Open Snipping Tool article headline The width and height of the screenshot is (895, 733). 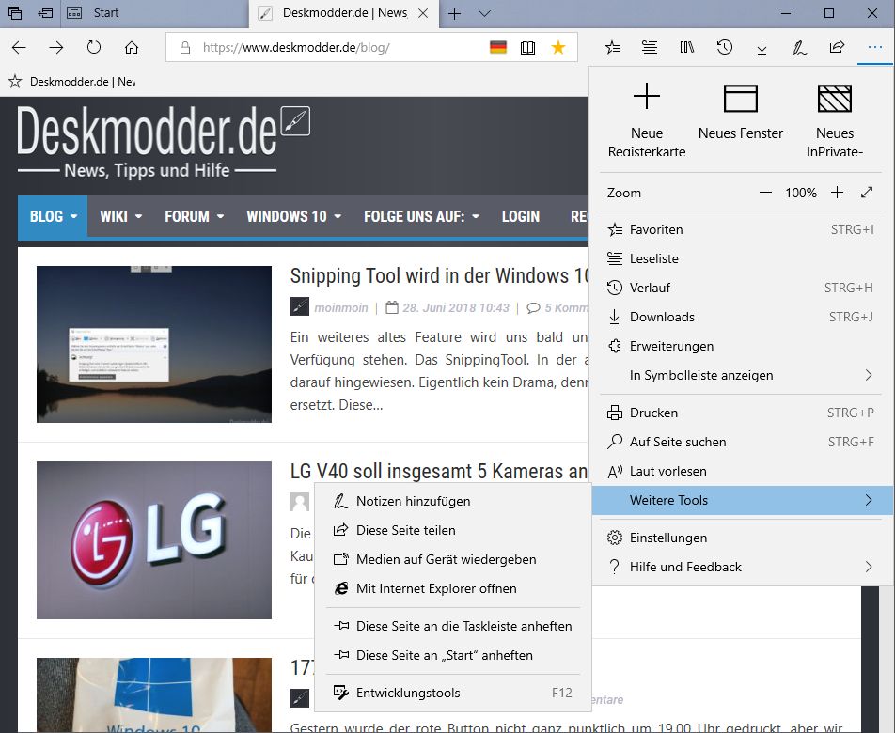(438, 276)
